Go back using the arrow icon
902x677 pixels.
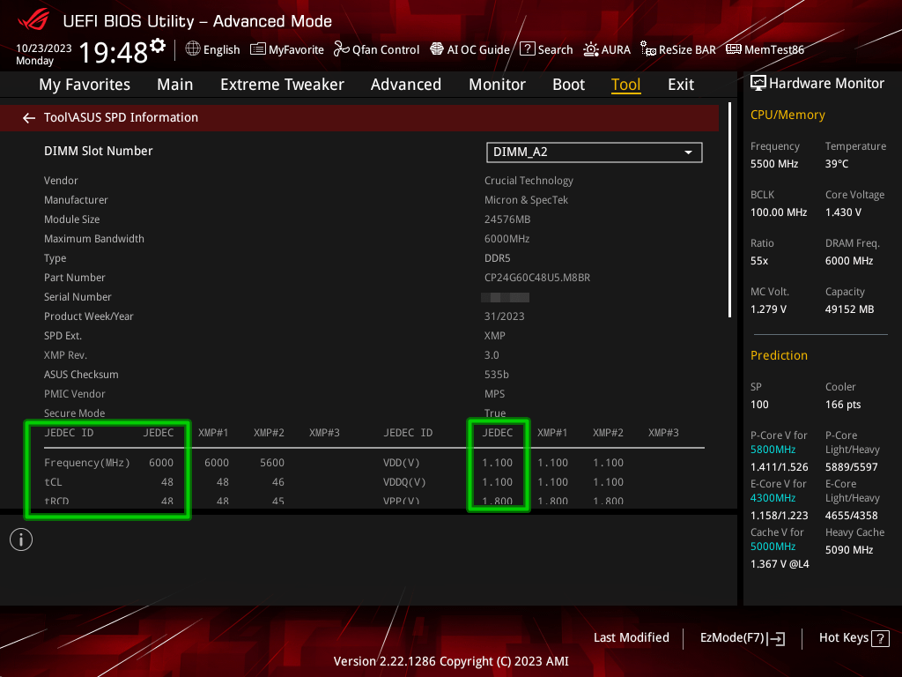tap(29, 118)
